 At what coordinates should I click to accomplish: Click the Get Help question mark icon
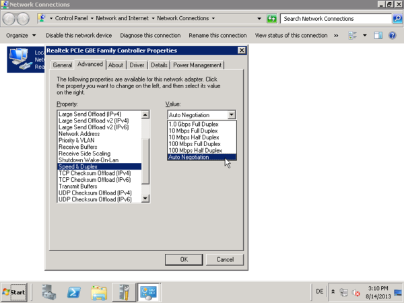point(393,36)
